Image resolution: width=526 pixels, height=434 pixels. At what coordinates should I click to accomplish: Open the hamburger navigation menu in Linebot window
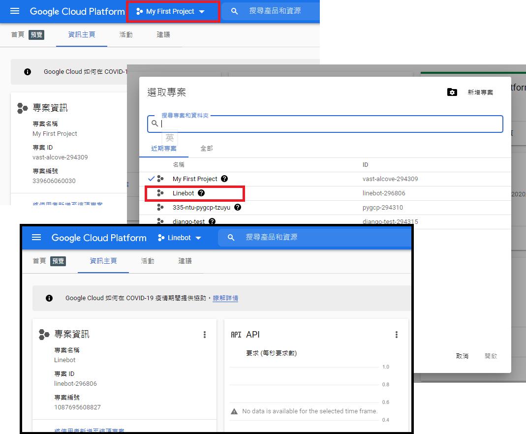pos(36,238)
